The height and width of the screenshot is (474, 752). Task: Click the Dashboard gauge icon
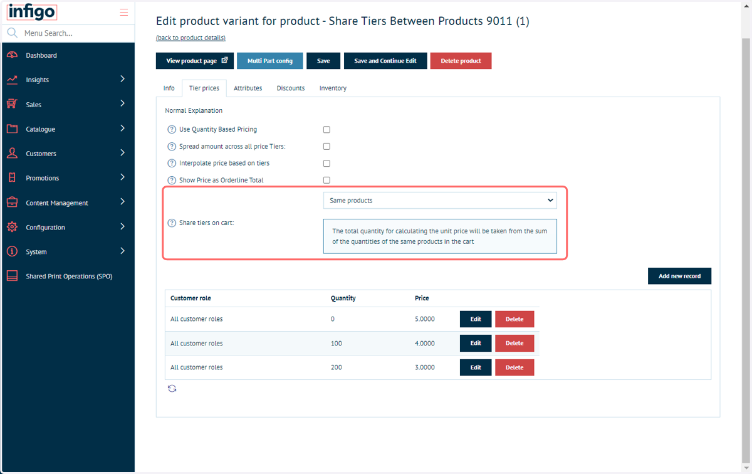[x=13, y=55]
